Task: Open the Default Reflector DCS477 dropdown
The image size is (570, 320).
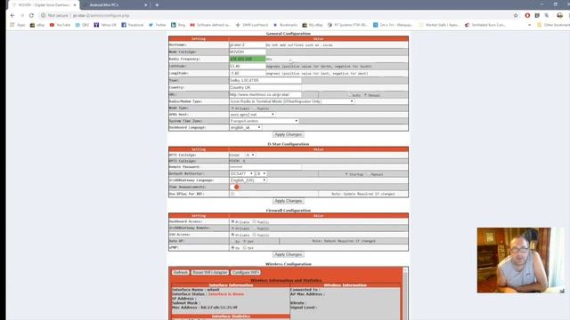Action: tap(241, 174)
